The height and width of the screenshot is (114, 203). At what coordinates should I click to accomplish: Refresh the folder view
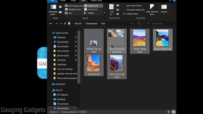[x=139, y=23]
